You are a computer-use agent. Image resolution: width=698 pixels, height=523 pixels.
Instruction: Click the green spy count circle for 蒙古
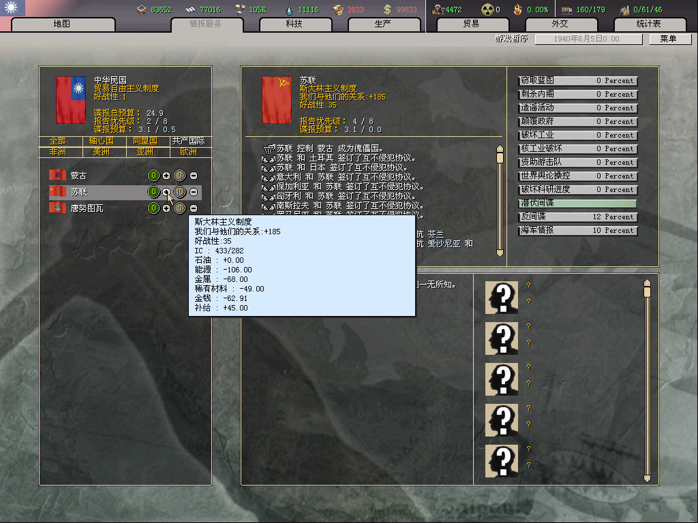click(x=153, y=176)
